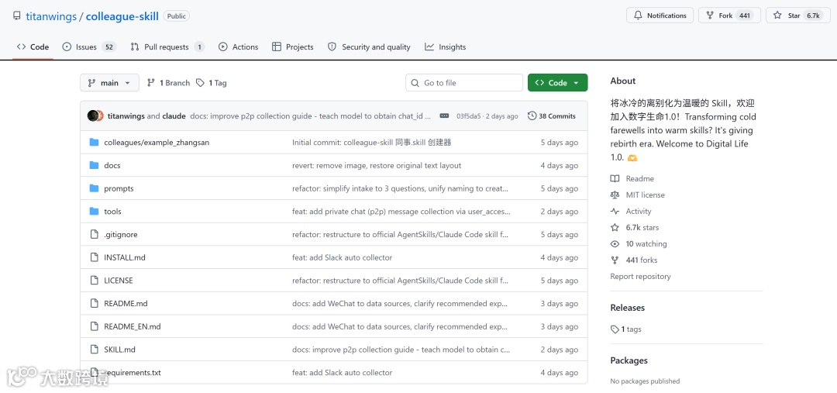Click the file icon for README.md
Screen dimensions: 837x393
(95, 303)
